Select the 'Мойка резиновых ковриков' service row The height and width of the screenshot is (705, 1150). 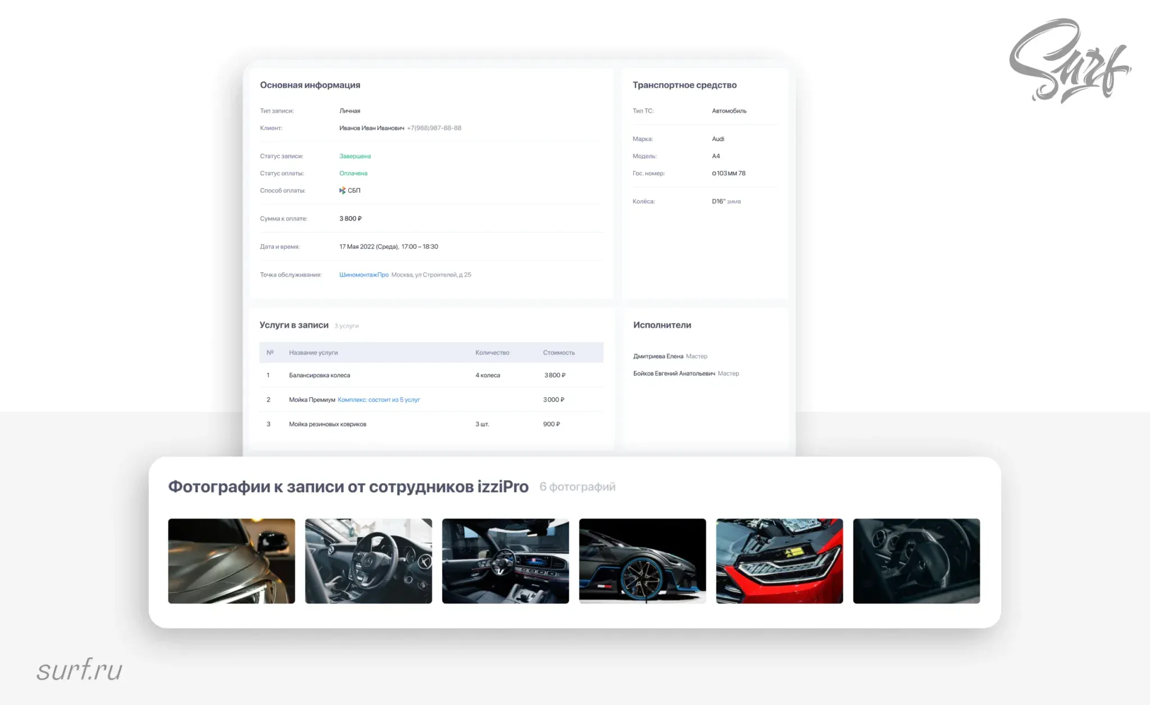point(327,424)
